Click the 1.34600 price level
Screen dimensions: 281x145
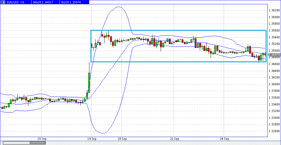[x=274, y=64]
